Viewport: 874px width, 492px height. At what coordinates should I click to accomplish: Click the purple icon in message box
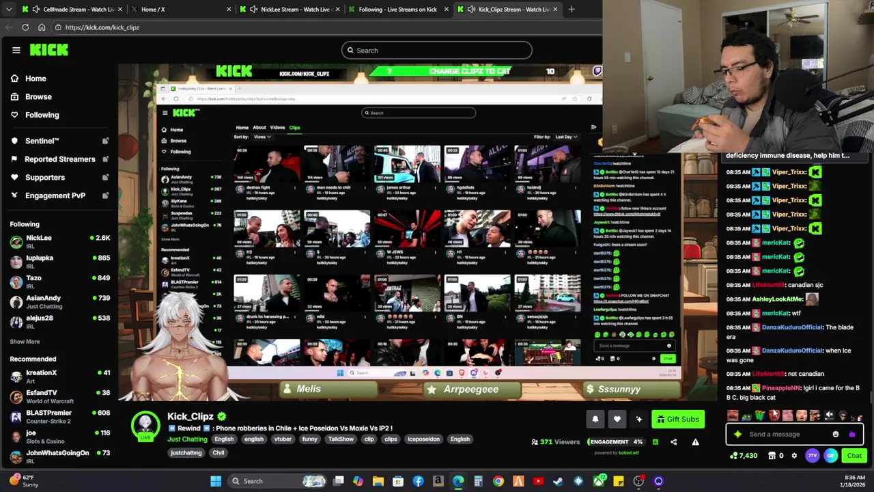(x=851, y=434)
